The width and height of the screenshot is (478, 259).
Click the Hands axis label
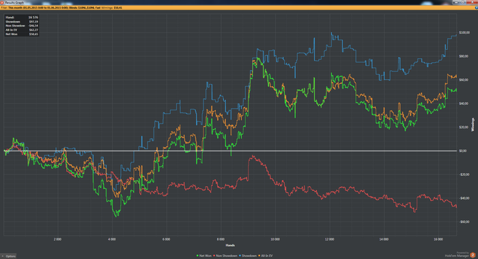point(230,245)
